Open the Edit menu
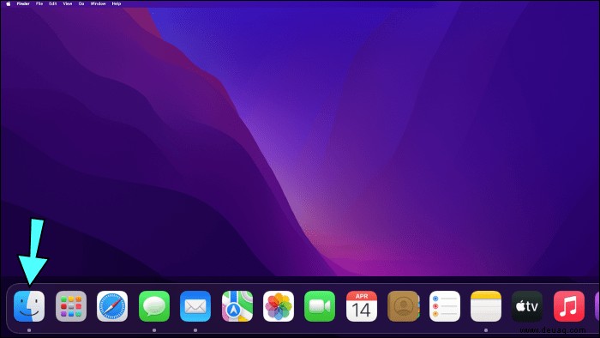600x338 pixels. point(53,3)
